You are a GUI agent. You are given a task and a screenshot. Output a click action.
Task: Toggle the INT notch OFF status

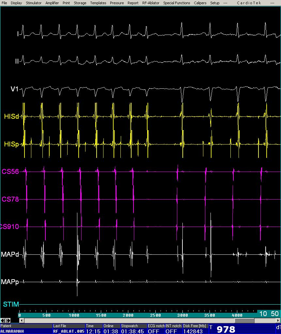pyautogui.click(x=171, y=331)
